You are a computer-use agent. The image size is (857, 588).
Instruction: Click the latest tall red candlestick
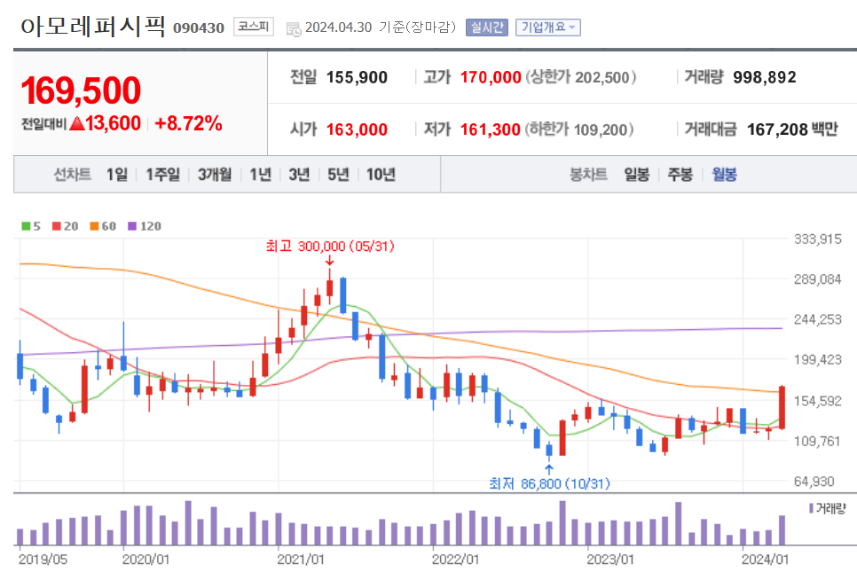pyautogui.click(x=782, y=407)
